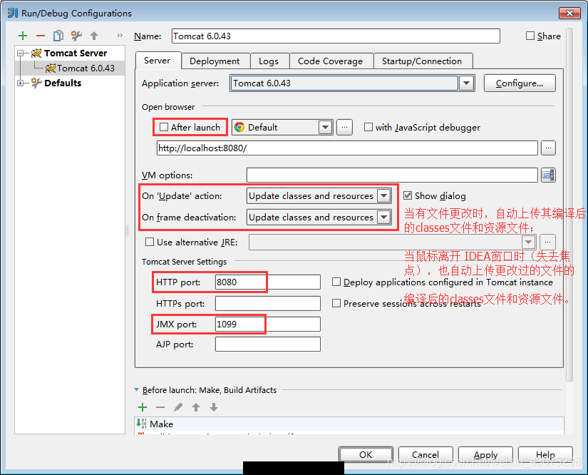
Task: Focus the HTTP port field
Action: point(268,282)
